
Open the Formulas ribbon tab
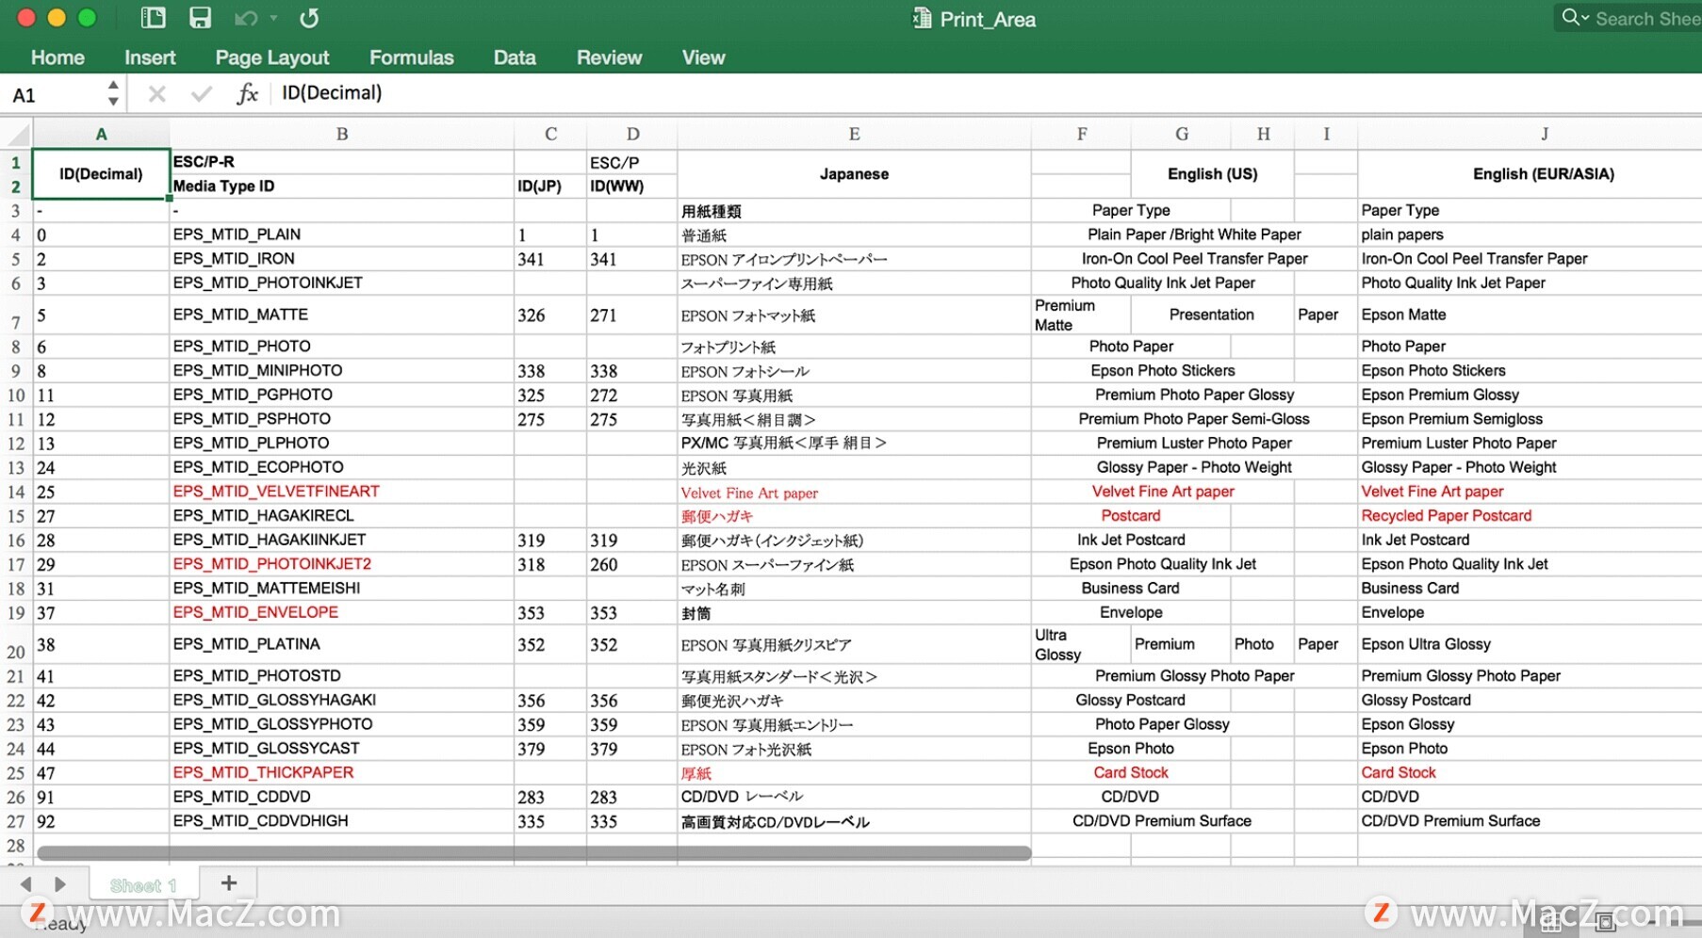(x=412, y=57)
